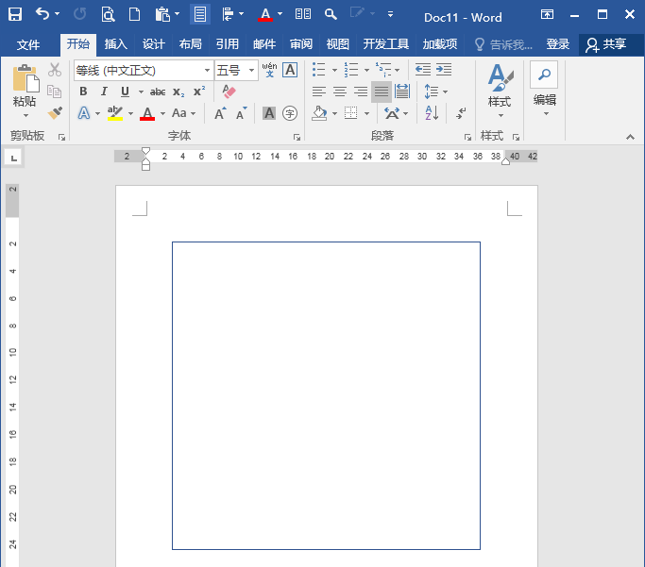Apply red font color from the ribbon
The width and height of the screenshot is (645, 567).
tap(147, 113)
